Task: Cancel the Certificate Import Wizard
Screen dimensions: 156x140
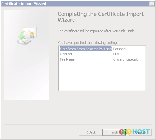Action: pos(140,132)
